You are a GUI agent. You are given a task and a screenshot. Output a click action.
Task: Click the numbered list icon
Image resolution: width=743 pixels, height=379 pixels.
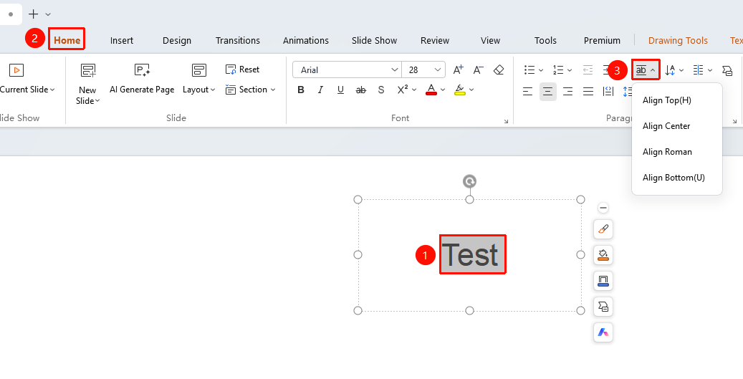coord(558,70)
